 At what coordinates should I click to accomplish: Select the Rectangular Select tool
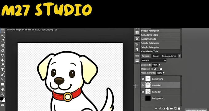pos(2,31)
